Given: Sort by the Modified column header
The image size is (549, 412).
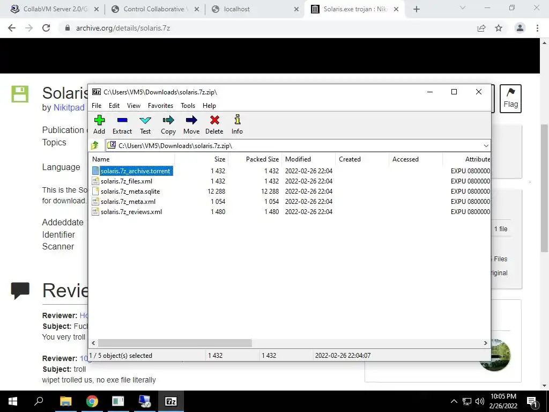Looking at the screenshot, I should pyautogui.click(x=309, y=159).
